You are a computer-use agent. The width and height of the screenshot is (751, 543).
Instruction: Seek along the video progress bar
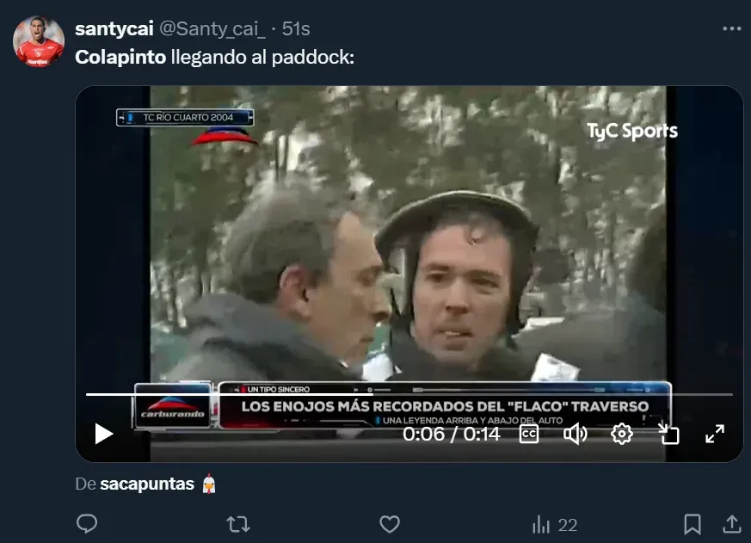click(409, 394)
